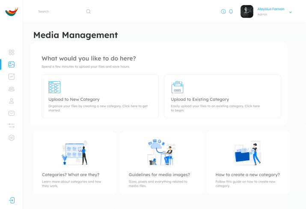Select the Upload to Existing Category title
Image resolution: width=306 pixels, height=209 pixels.
click(200, 100)
